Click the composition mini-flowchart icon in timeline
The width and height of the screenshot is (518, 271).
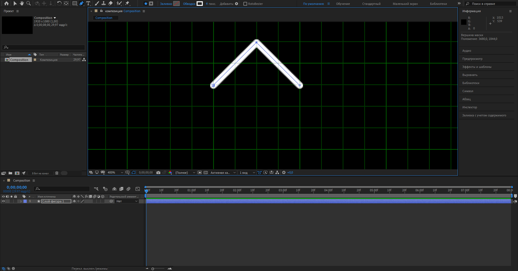tap(96, 189)
